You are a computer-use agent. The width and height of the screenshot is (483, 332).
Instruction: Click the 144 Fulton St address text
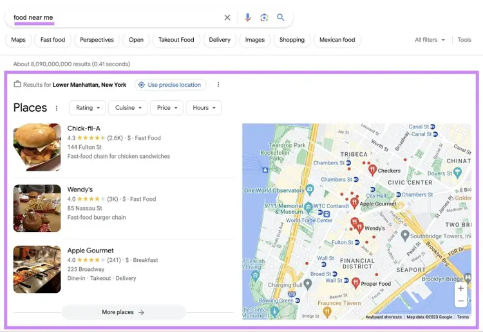(x=84, y=147)
